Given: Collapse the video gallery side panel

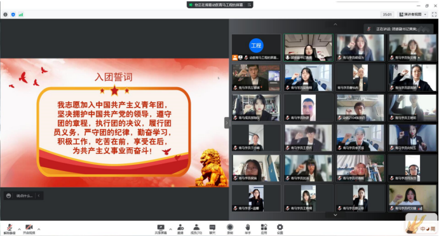Looking at the screenshot, I should [x=227, y=123].
